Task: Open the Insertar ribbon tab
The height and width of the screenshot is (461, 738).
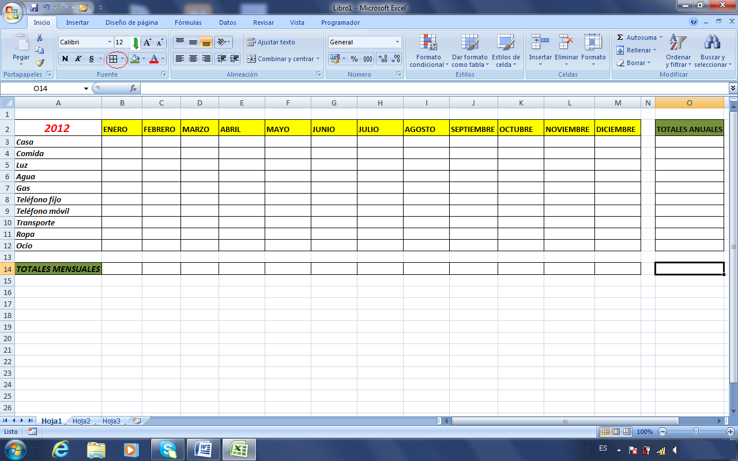Action: click(x=77, y=22)
